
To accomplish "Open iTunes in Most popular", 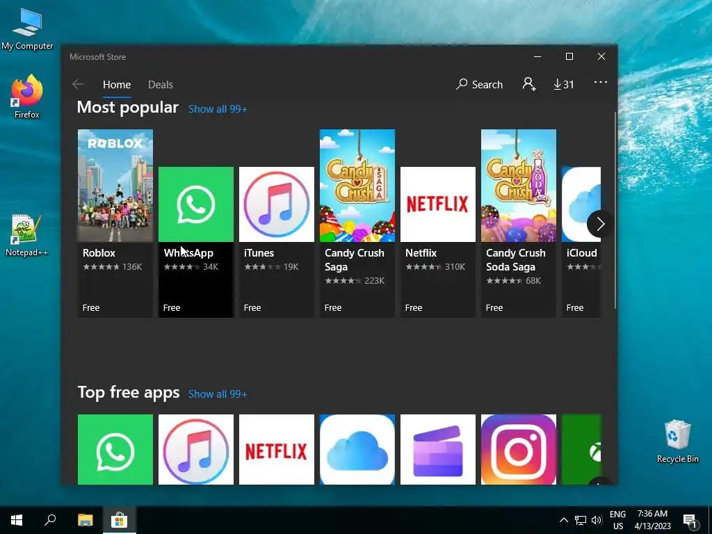I will pos(277,241).
